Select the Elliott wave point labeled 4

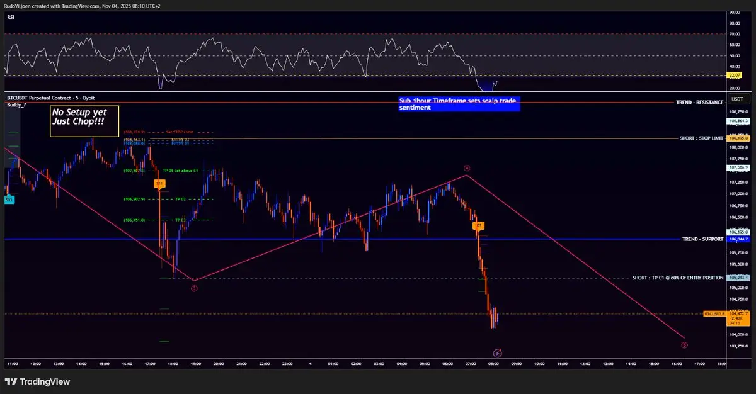tap(467, 168)
